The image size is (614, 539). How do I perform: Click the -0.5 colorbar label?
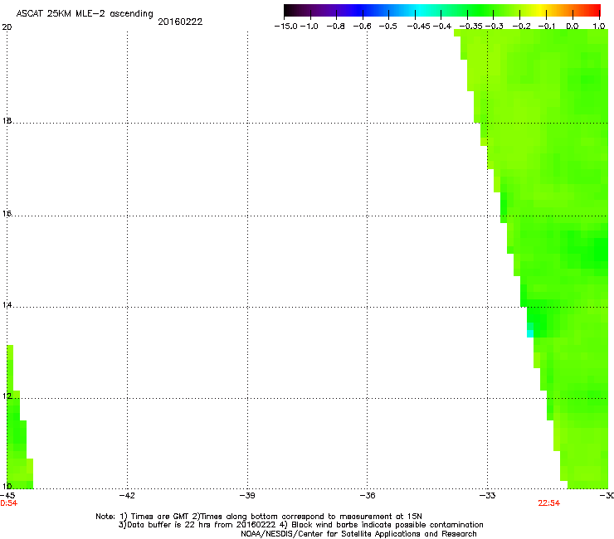[x=387, y=27]
